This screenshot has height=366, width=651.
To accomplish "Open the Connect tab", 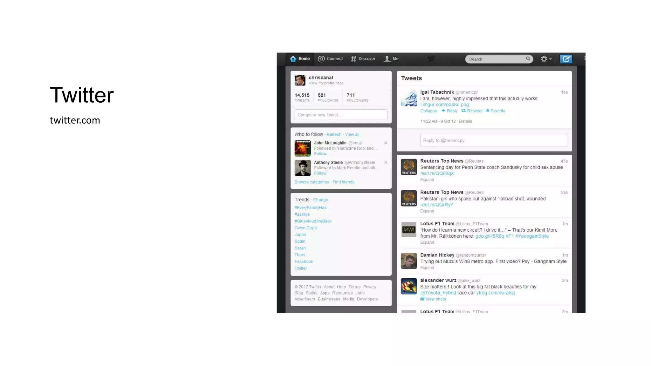I will pos(330,59).
